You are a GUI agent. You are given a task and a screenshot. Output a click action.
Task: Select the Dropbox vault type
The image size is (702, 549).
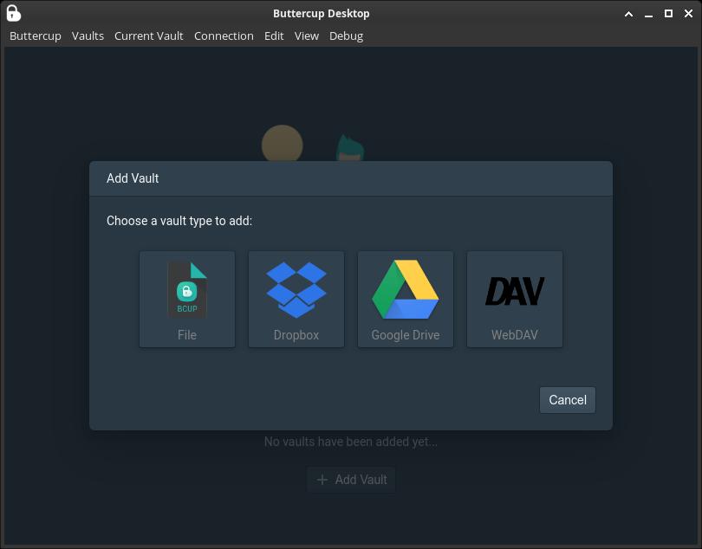click(x=296, y=299)
